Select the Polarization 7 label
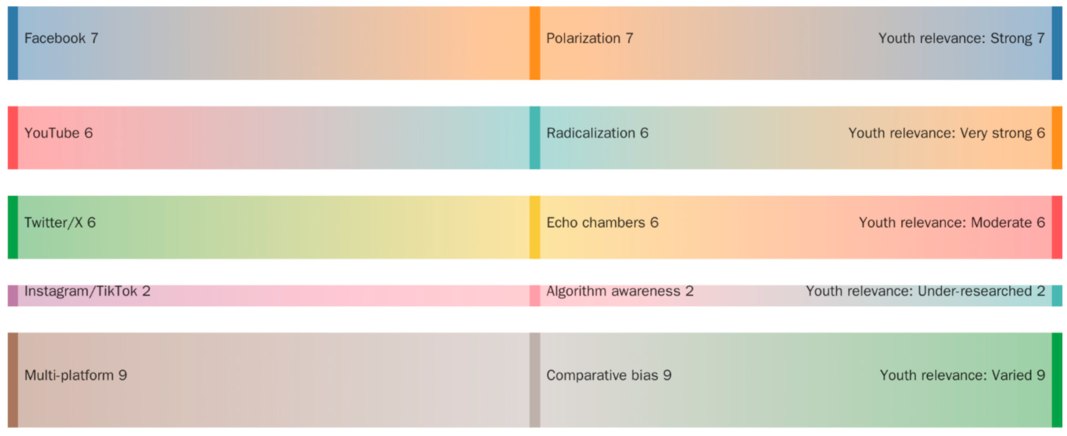The height and width of the screenshot is (436, 1067). tap(589, 38)
